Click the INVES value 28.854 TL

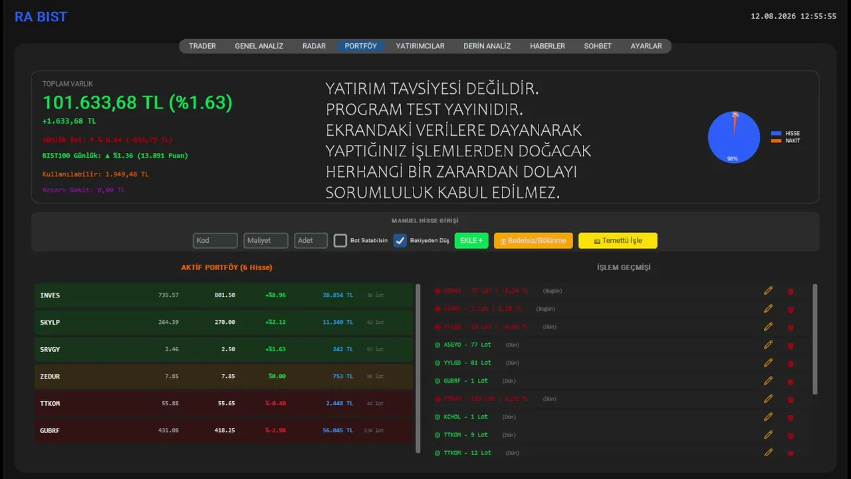tap(338, 295)
